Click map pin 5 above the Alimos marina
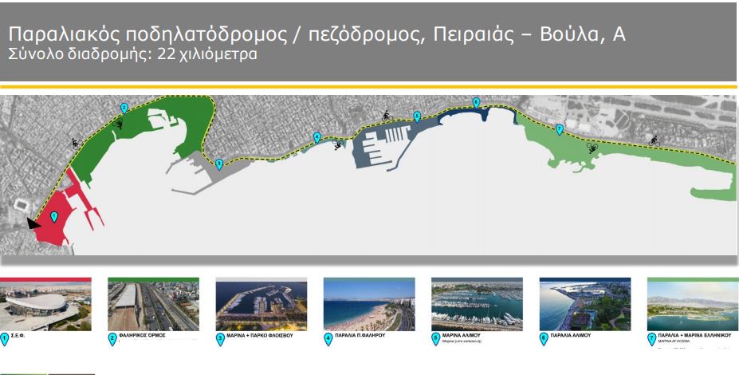 point(417,116)
